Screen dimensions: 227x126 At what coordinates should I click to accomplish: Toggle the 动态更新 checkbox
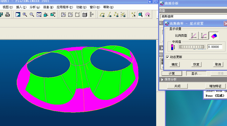(167, 57)
